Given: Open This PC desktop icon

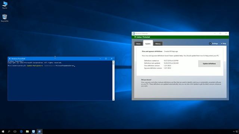Looking at the screenshot, I should (5, 5).
